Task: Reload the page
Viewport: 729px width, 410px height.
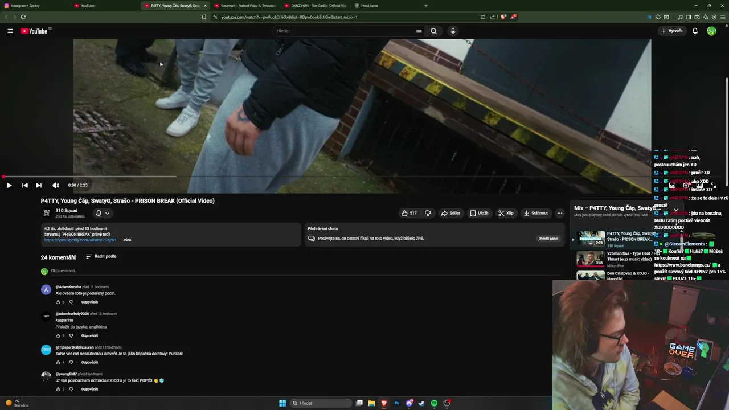Action: [23, 17]
